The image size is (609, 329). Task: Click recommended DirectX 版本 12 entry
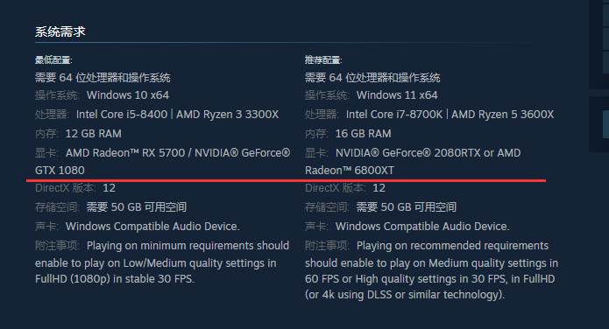click(345, 188)
